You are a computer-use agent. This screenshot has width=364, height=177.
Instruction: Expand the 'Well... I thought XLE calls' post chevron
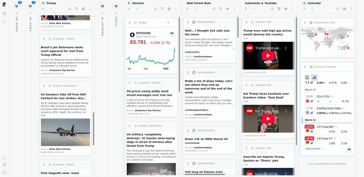pyautogui.click(x=233, y=49)
